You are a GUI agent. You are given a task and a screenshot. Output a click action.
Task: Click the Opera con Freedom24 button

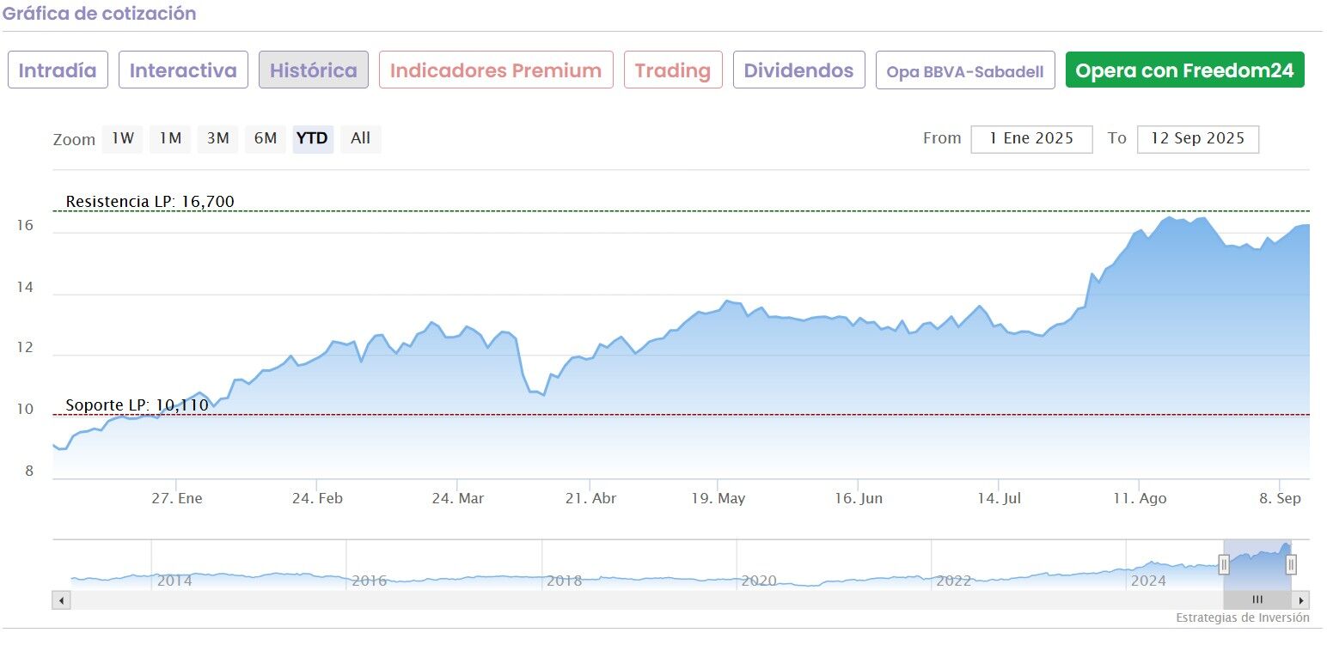(1184, 70)
